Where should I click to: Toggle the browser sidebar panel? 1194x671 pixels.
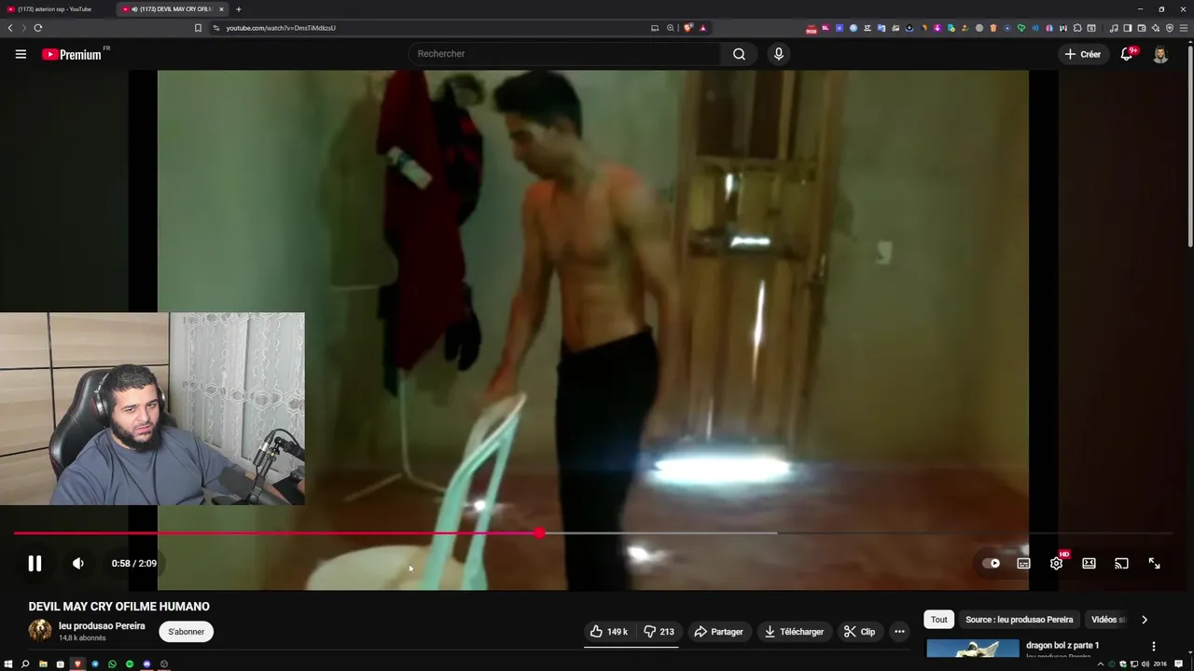1127,28
